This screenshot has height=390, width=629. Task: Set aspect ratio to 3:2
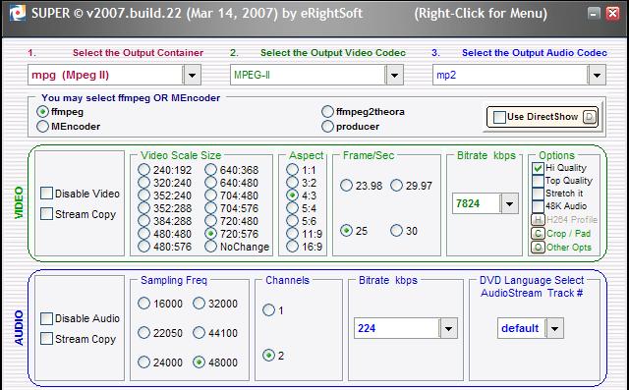pos(293,183)
